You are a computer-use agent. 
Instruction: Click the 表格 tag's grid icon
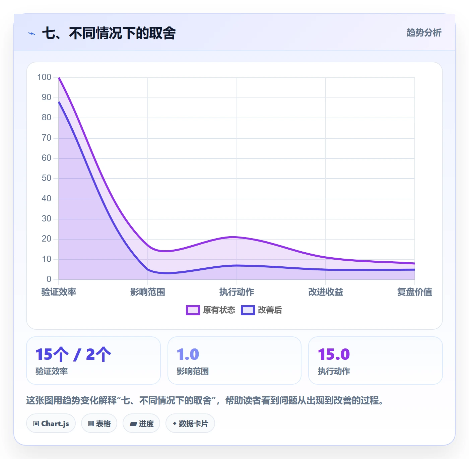tap(91, 424)
